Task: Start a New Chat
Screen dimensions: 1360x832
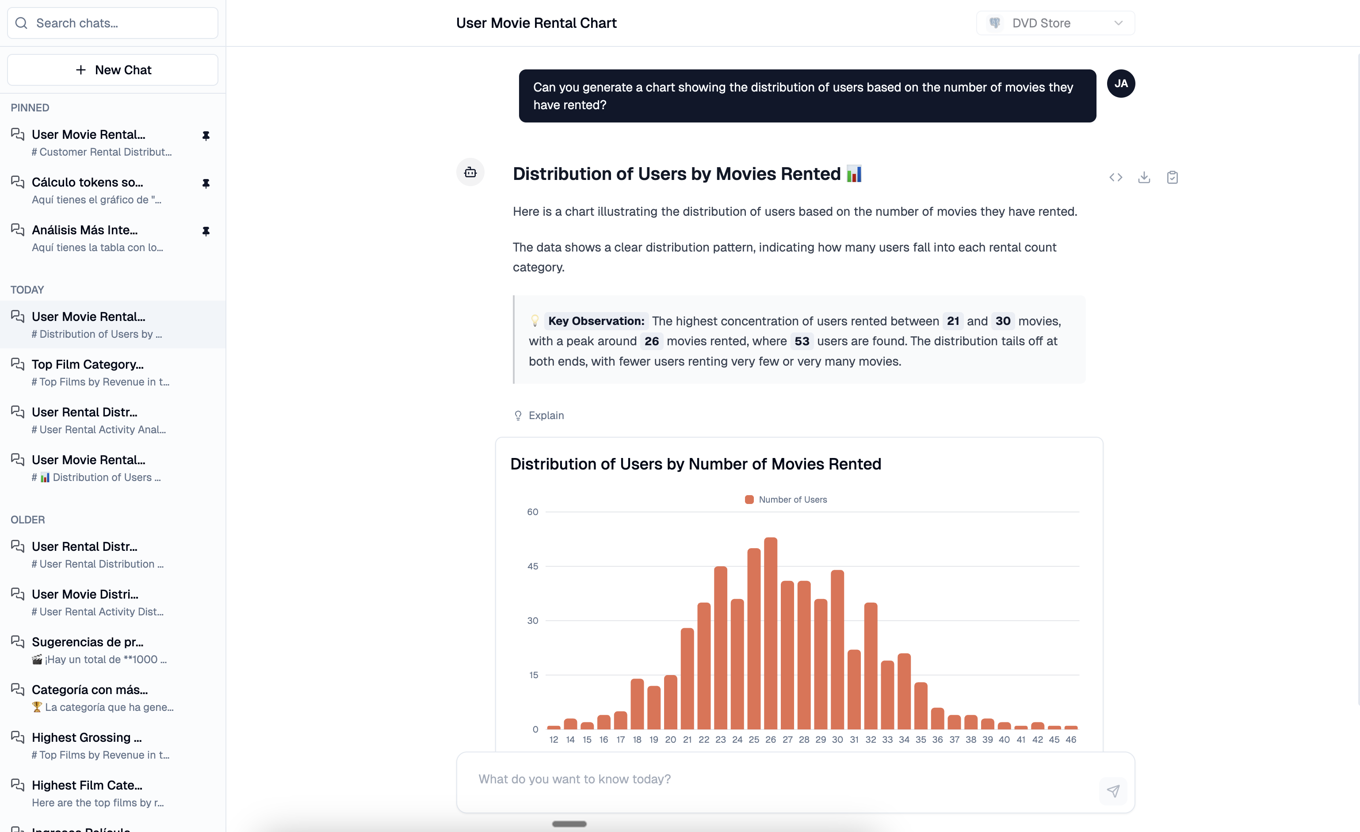Action: (113, 69)
